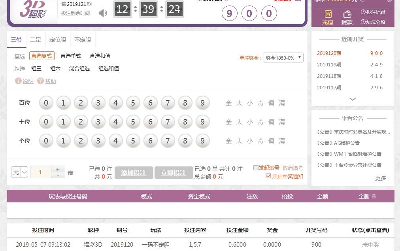Image resolution: width=400 pixels, height=251 pixels.
Task: Click the 说明 info icon
Action: [x=18, y=81]
